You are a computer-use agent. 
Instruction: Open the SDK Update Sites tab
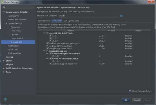pos(71,21)
